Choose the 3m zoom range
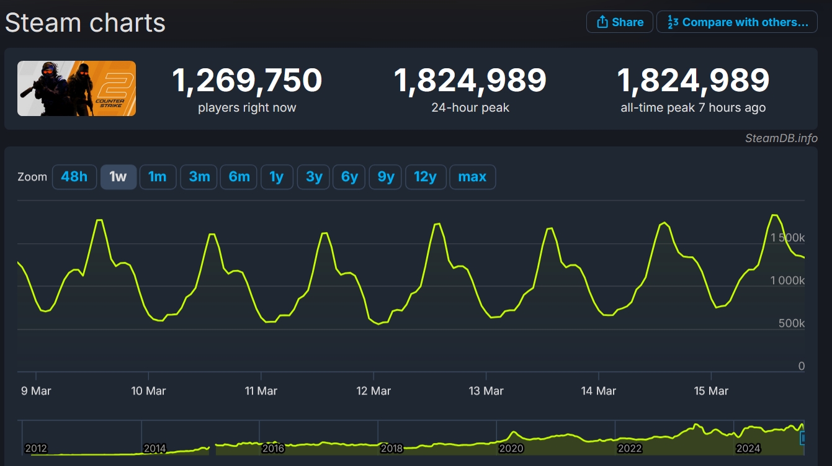832x466 pixels. pos(199,177)
